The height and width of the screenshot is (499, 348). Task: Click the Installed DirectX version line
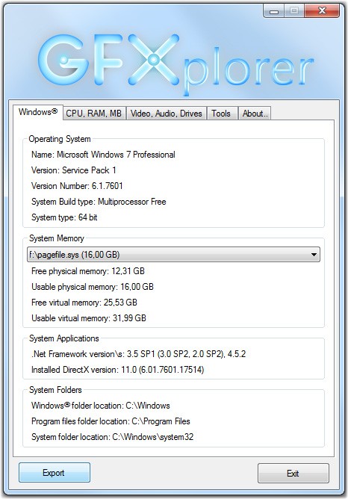coord(118,370)
